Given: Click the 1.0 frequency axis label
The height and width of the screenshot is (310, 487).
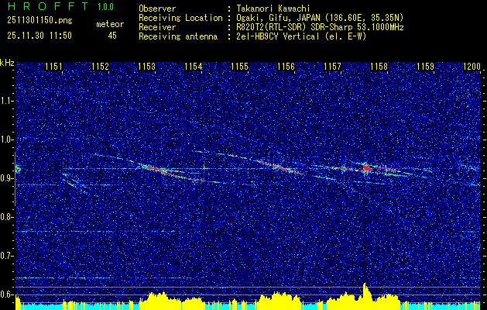Looking at the screenshot, I should pos(7,139).
